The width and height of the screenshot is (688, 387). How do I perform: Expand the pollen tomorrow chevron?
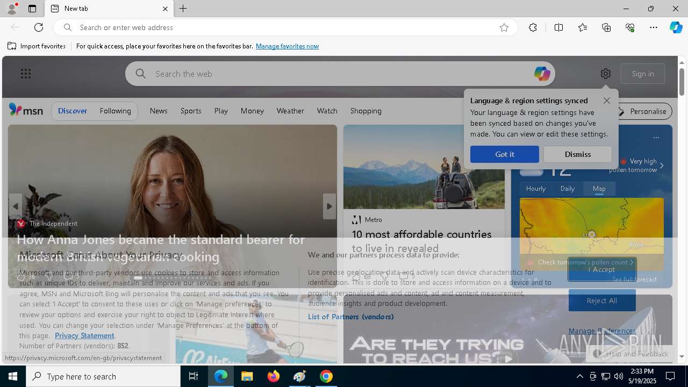click(662, 166)
